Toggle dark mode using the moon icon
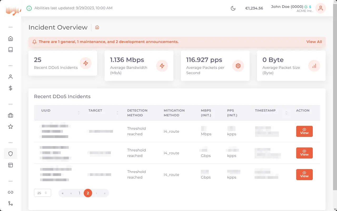 click(233, 8)
